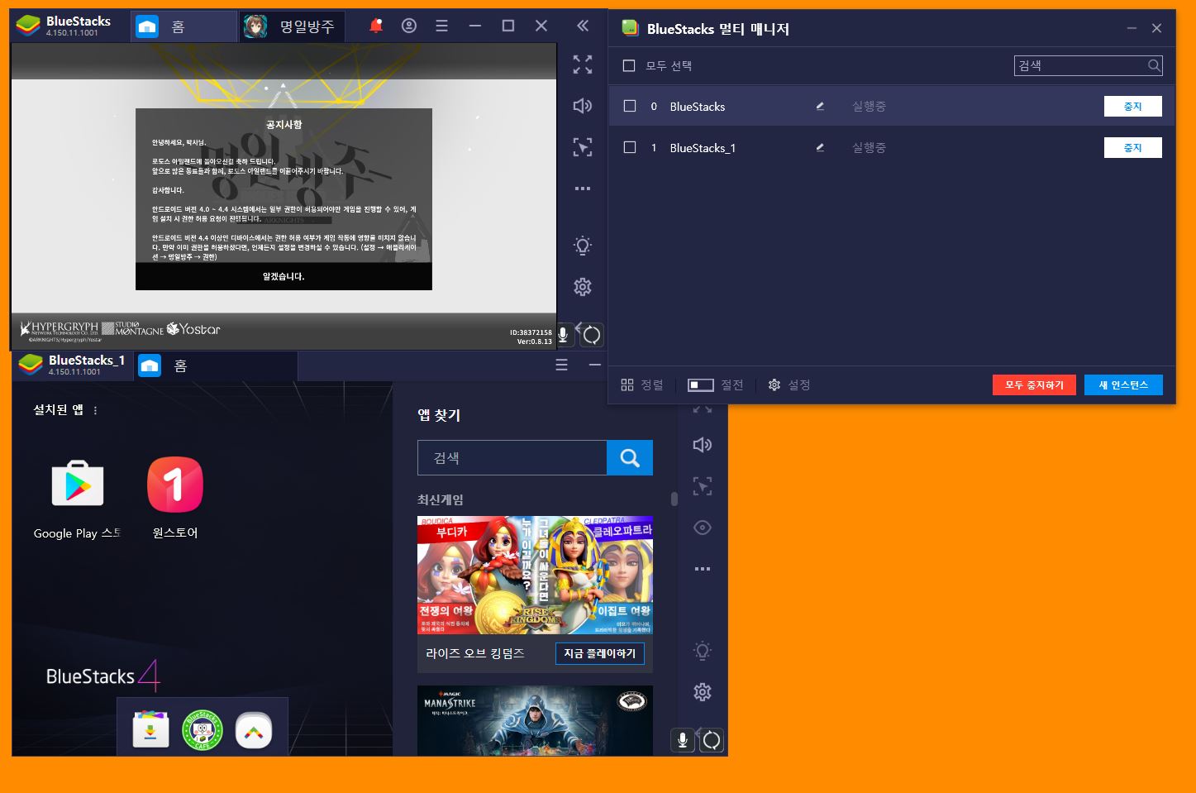Click red 모두 중지하기 button

tap(1034, 385)
